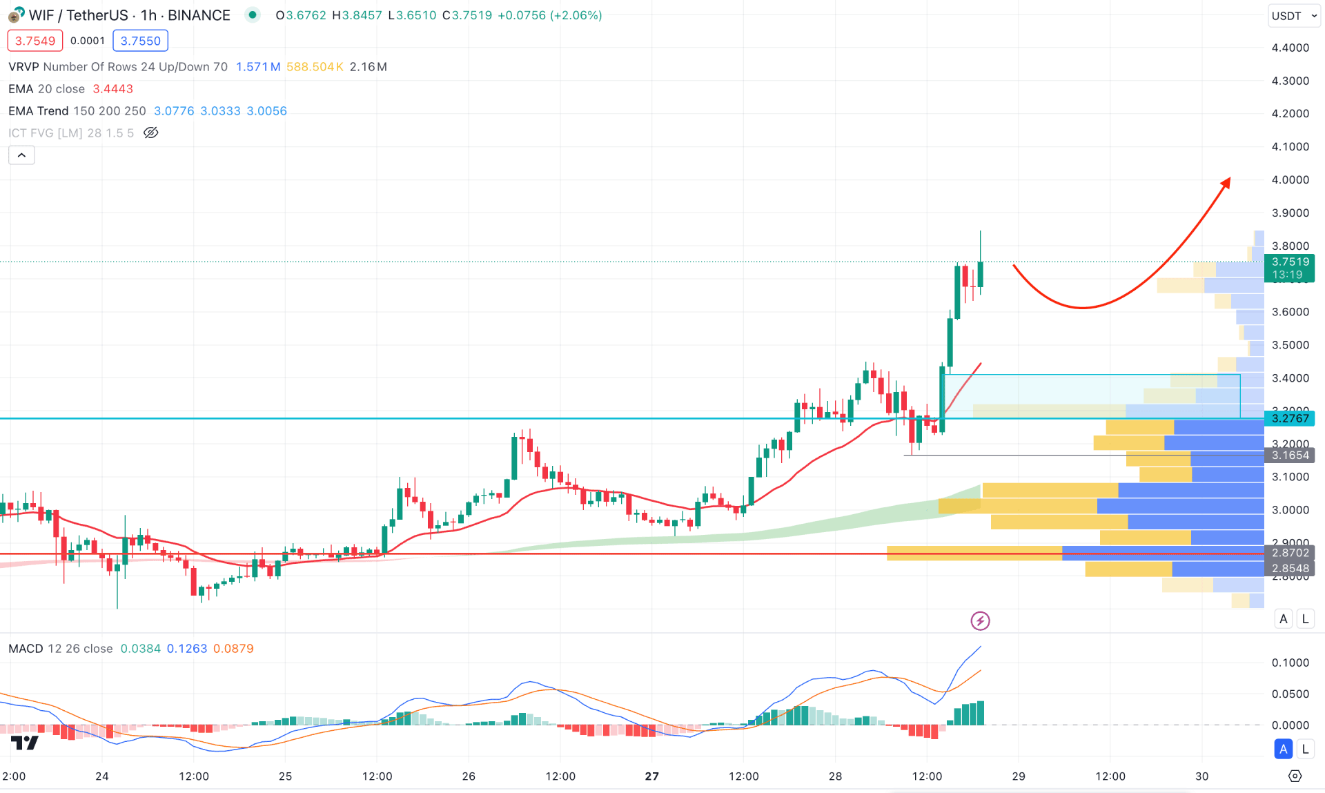The image size is (1325, 793).
Task: Toggle auto scale A on MACD pane
Action: coord(1284,749)
